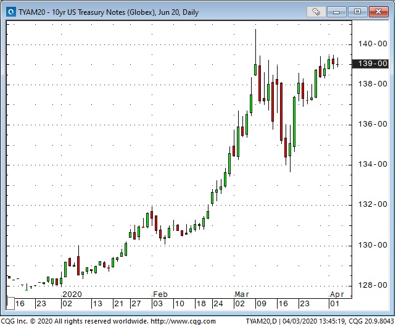
Task: Click the chain link icon in title bar
Action: coord(316,12)
